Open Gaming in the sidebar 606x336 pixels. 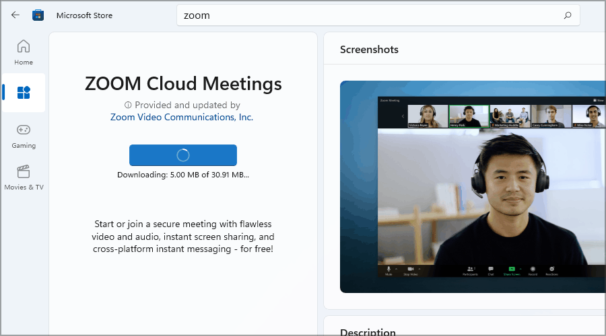point(24,136)
